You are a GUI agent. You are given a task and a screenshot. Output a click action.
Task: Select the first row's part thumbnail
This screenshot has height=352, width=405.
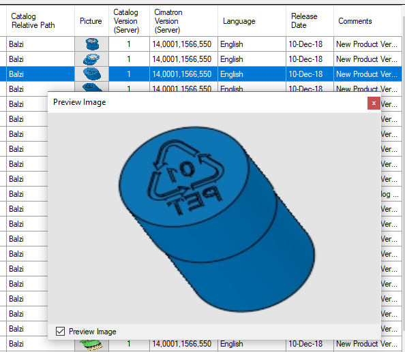click(x=92, y=44)
